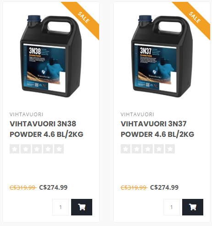The height and width of the screenshot is (226, 212).
Task: Add Vihtavuori 3N37 powder to cart
Action: tap(193, 207)
